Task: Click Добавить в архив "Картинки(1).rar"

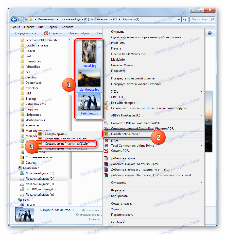Action: tap(135, 164)
